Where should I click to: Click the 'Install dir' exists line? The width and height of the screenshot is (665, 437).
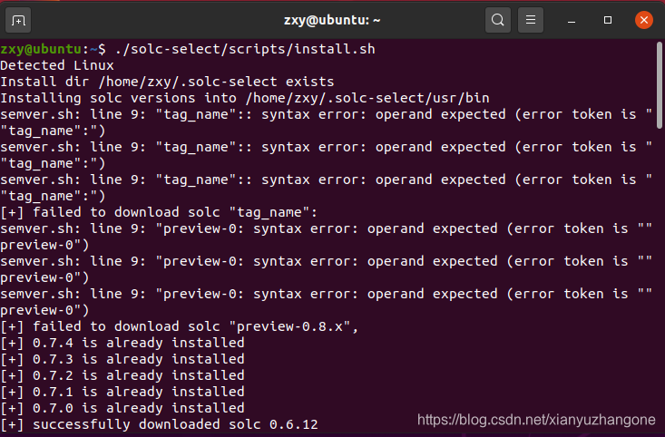point(167,82)
